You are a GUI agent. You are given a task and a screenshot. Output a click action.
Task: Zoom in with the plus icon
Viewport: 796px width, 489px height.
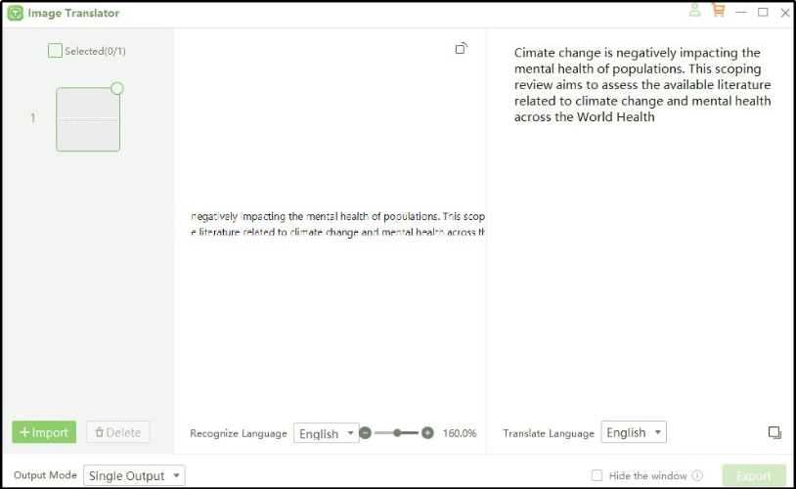pos(427,432)
